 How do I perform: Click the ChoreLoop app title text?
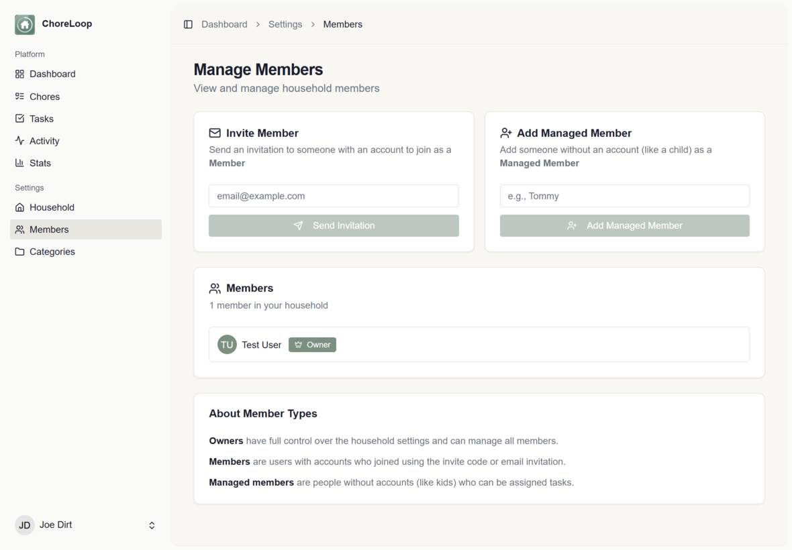coord(66,23)
